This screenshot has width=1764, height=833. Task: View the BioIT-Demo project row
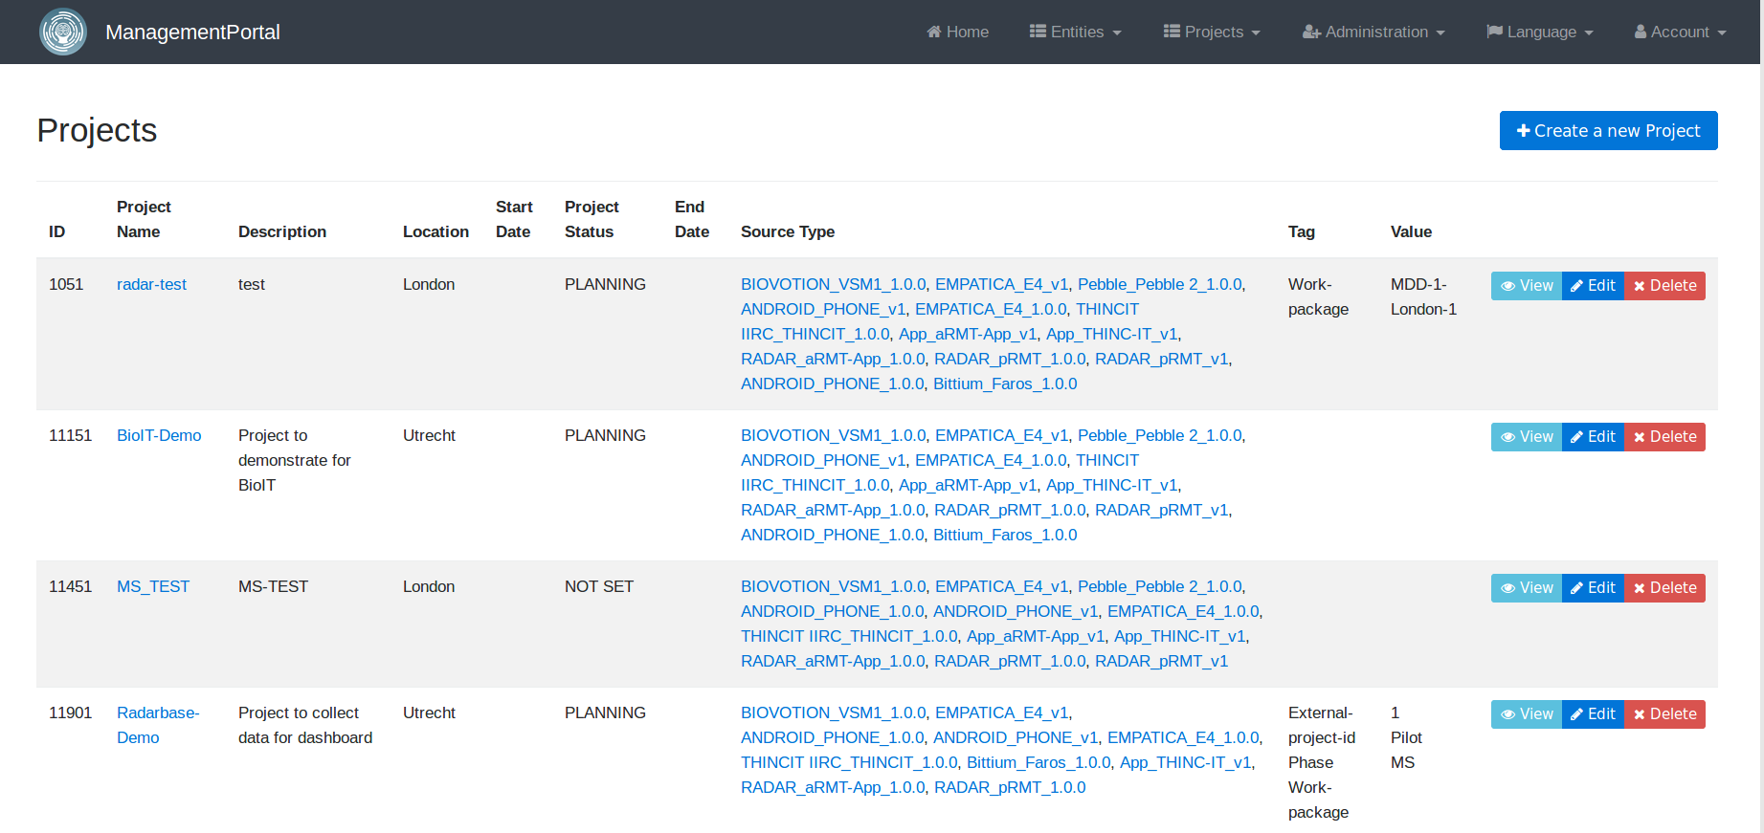tap(1526, 437)
